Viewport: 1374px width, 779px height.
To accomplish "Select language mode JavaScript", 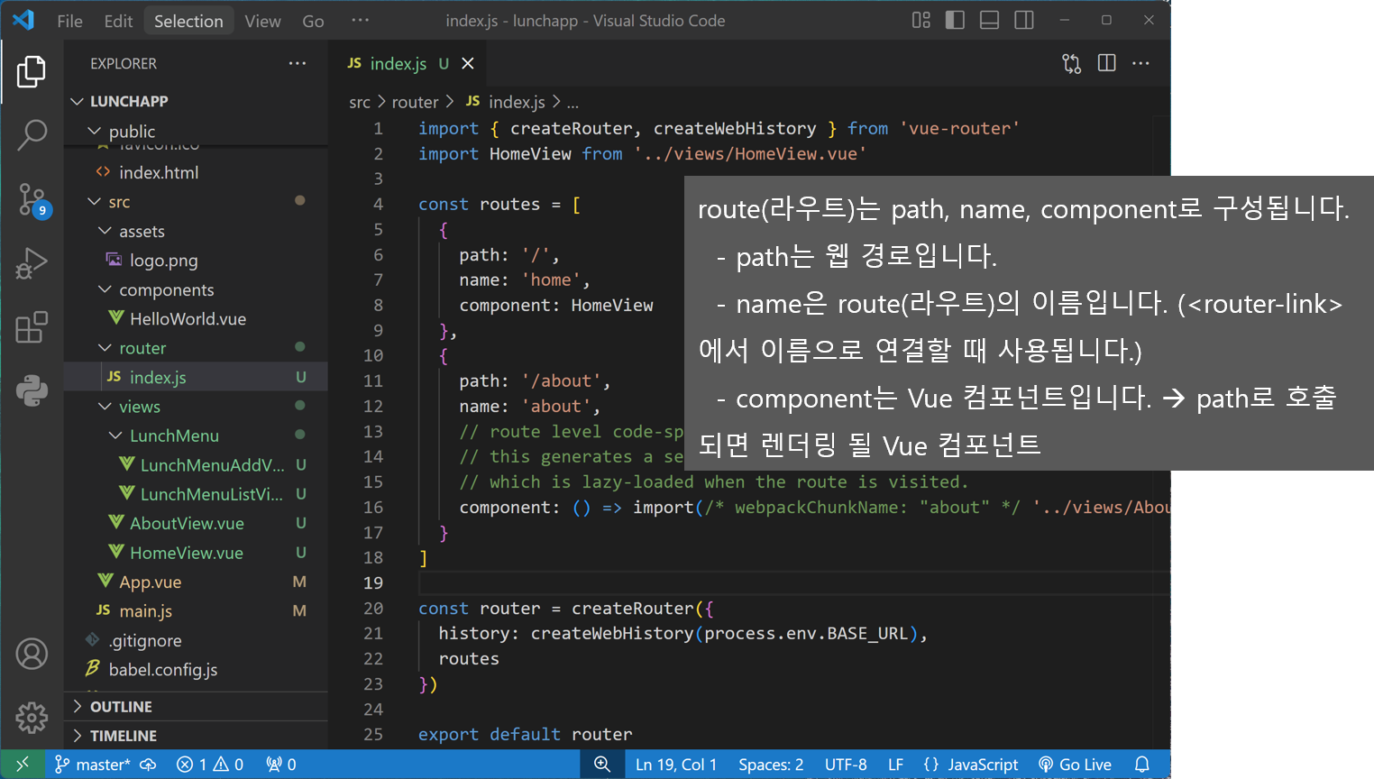I will [x=971, y=765].
